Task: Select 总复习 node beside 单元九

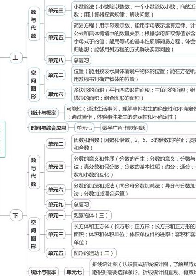Action: [81, 204]
